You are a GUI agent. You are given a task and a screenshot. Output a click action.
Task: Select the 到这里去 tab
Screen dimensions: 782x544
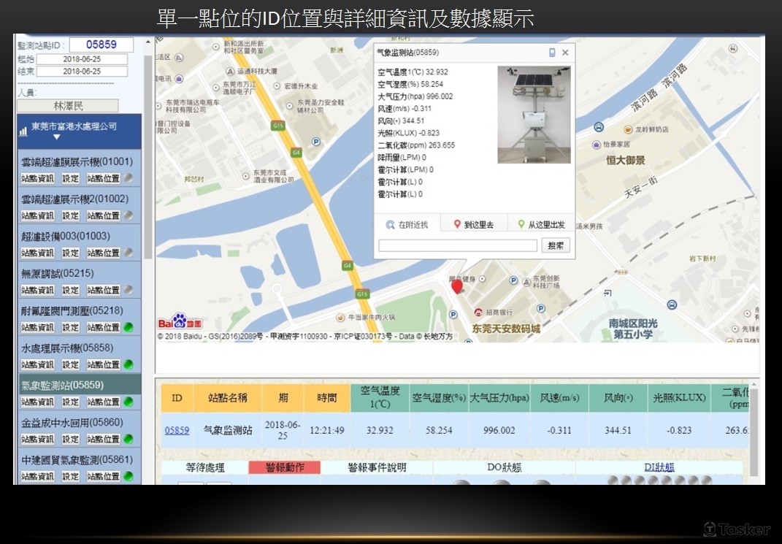click(473, 225)
